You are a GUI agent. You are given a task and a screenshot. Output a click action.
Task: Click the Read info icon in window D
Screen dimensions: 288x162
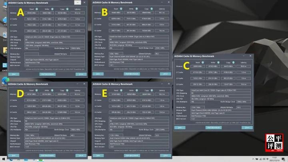coord(36,90)
